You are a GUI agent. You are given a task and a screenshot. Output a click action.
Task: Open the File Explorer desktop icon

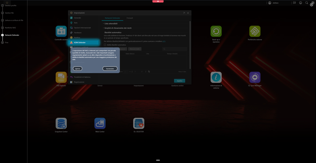click(61, 77)
